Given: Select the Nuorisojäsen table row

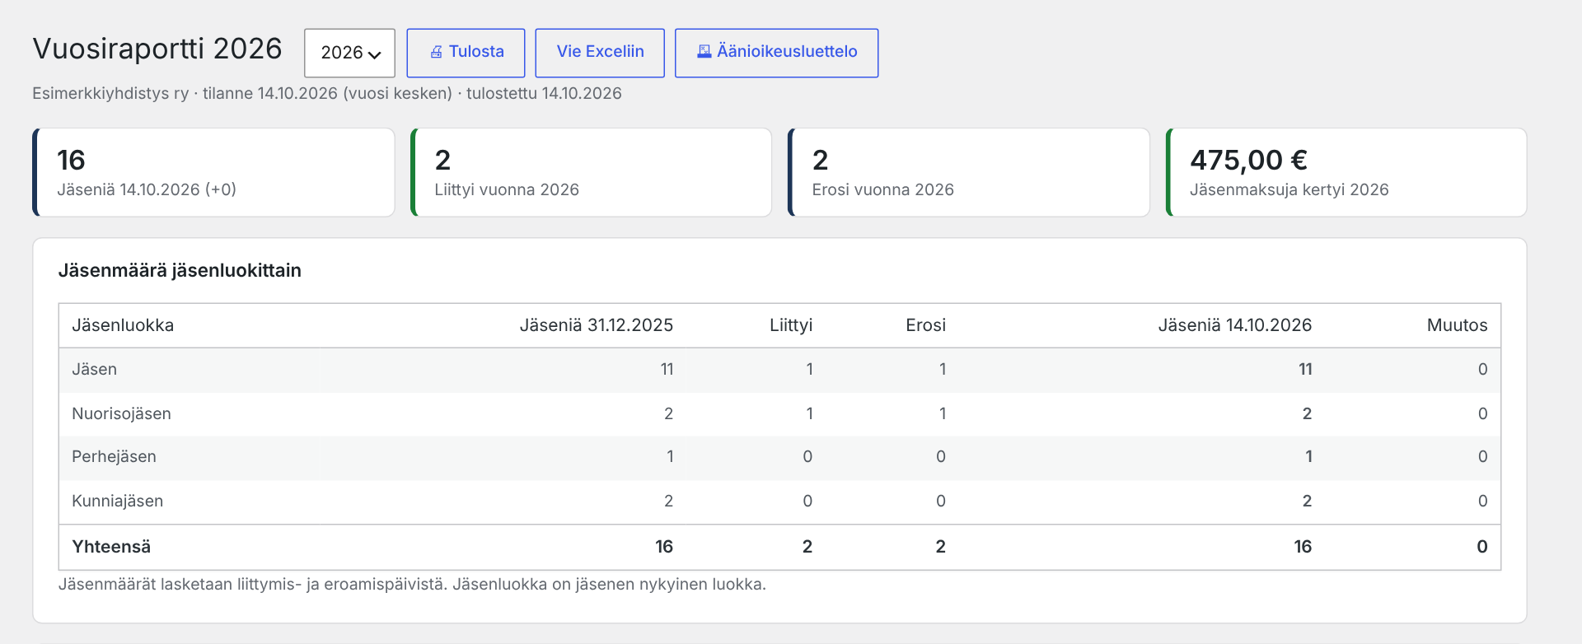Looking at the screenshot, I should click(x=779, y=413).
